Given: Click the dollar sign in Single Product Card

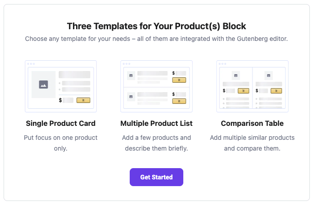Looking at the screenshot, I should point(60,100).
